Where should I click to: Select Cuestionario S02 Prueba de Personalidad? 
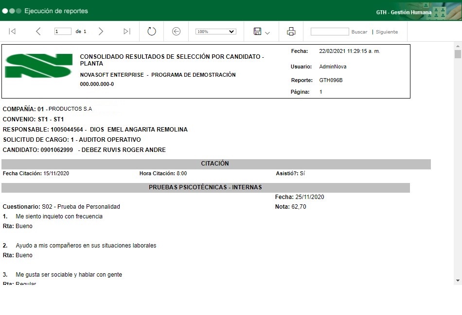[x=61, y=207]
